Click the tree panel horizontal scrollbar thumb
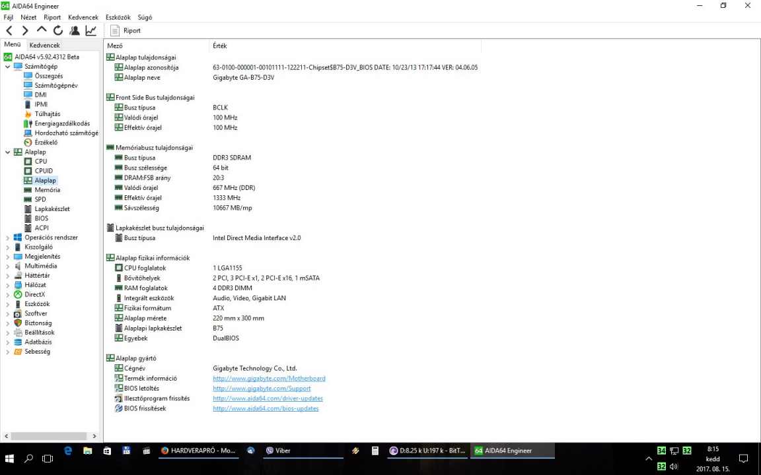761x475 pixels. [x=48, y=436]
